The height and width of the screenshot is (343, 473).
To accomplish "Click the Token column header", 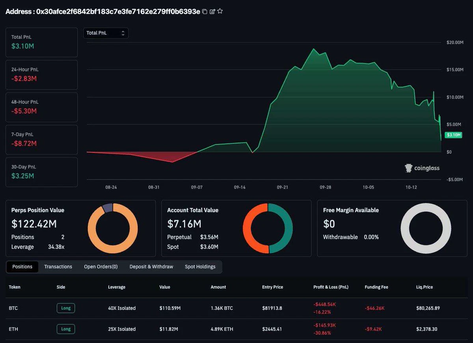I will (x=15, y=287).
